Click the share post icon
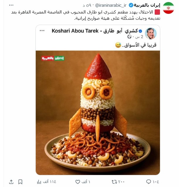 [11, 181]
